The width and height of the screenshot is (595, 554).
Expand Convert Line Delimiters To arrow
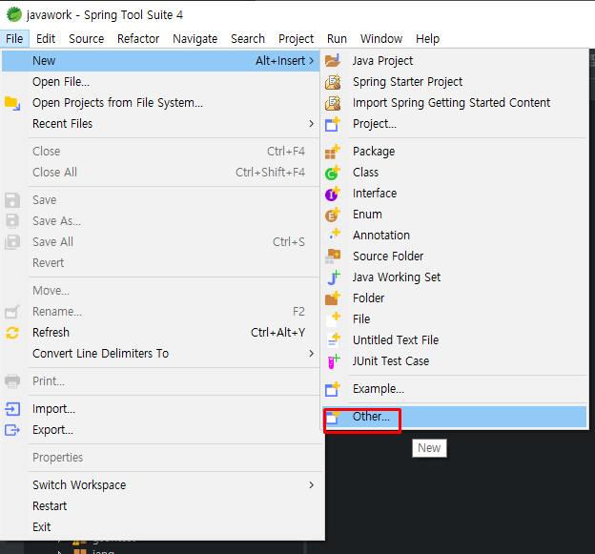[x=312, y=354]
